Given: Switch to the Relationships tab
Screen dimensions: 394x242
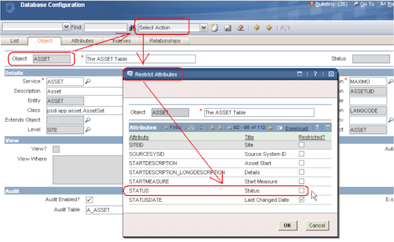Looking at the screenshot, I should (165, 41).
